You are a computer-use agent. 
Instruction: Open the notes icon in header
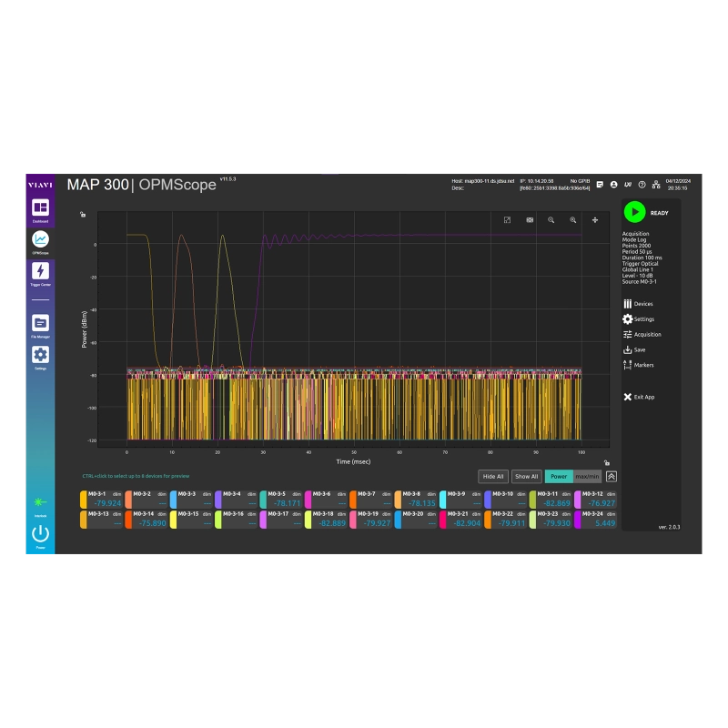point(600,185)
